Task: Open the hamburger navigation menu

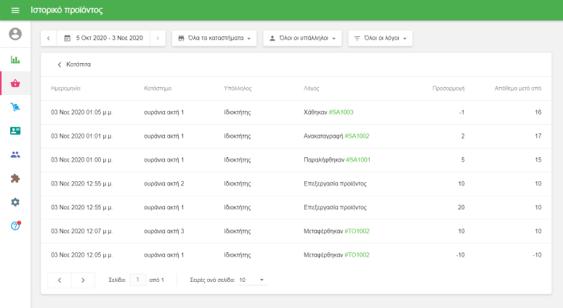Action: pyautogui.click(x=15, y=11)
